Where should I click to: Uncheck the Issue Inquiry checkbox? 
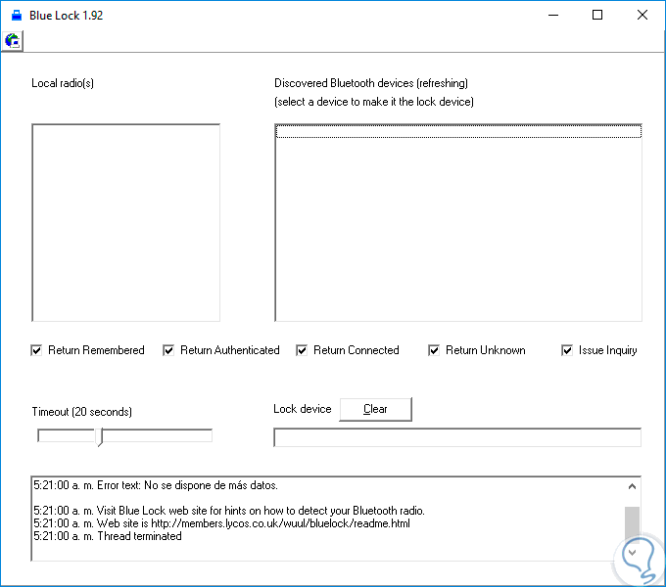click(567, 350)
